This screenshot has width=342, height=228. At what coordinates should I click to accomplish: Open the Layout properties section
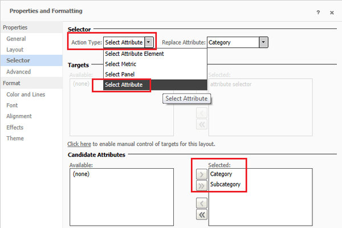tap(15, 50)
